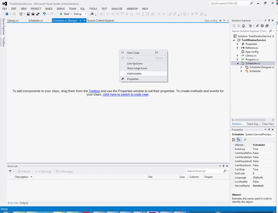Viewport: 278px width, 213px height.
Task: Expand the Program.cs node
Action: [x=237, y=59]
